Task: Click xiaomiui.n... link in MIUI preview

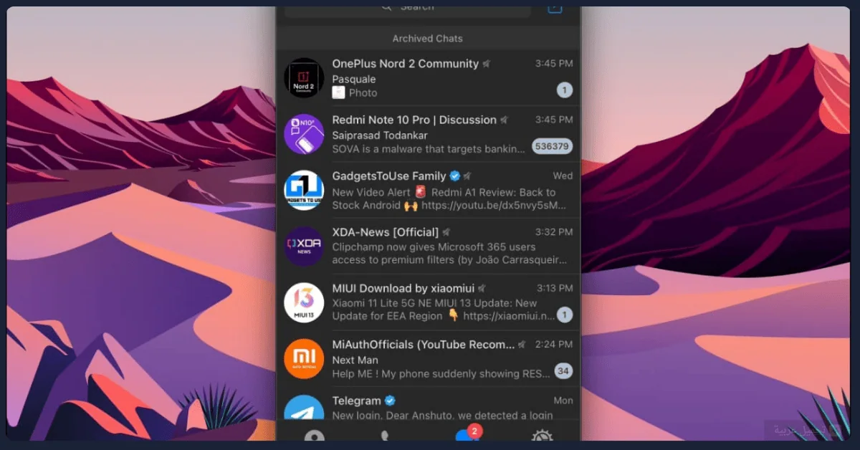Action: click(509, 315)
